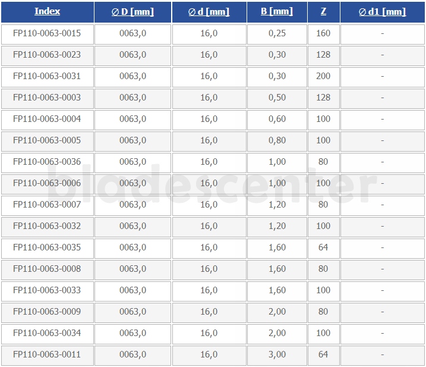Click B value 1,00 in FP110-0063-0006 row

pos(277,184)
